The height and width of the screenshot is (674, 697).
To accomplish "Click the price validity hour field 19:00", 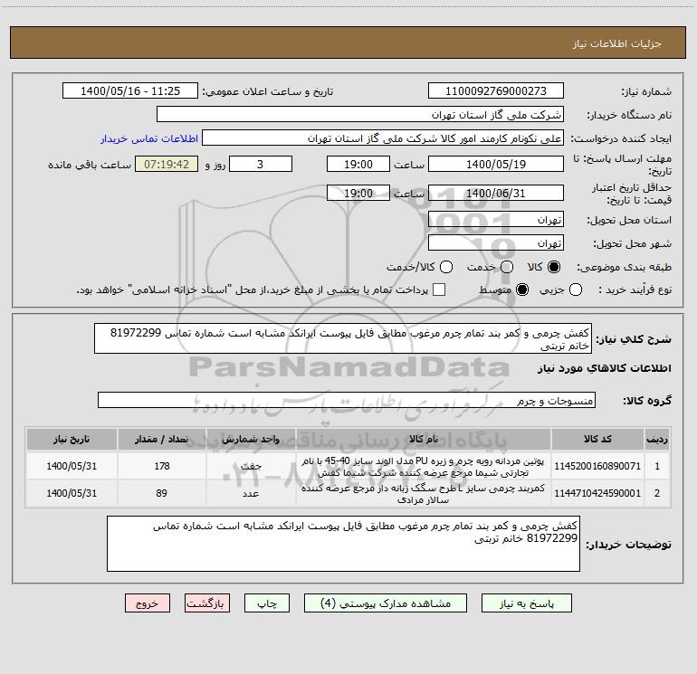I will 358,194.
